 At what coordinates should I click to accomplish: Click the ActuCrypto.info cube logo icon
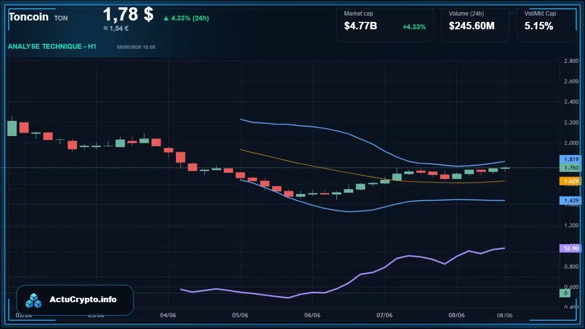(x=34, y=300)
